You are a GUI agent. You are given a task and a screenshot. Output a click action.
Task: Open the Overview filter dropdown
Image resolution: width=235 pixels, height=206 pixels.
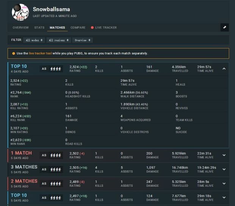tap(83, 40)
